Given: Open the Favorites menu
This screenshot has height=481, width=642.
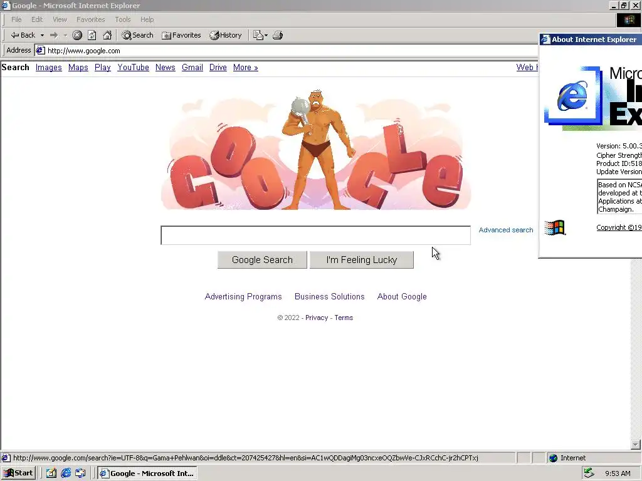Looking at the screenshot, I should (x=90, y=19).
